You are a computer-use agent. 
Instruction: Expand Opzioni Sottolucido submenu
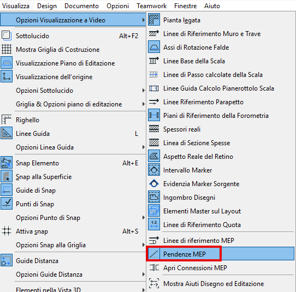click(x=73, y=90)
